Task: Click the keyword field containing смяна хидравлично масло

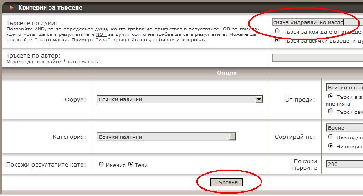Action: coord(314,22)
